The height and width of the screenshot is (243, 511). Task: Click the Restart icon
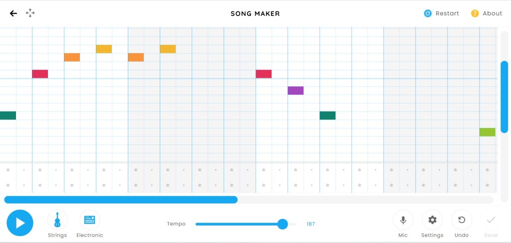click(428, 13)
